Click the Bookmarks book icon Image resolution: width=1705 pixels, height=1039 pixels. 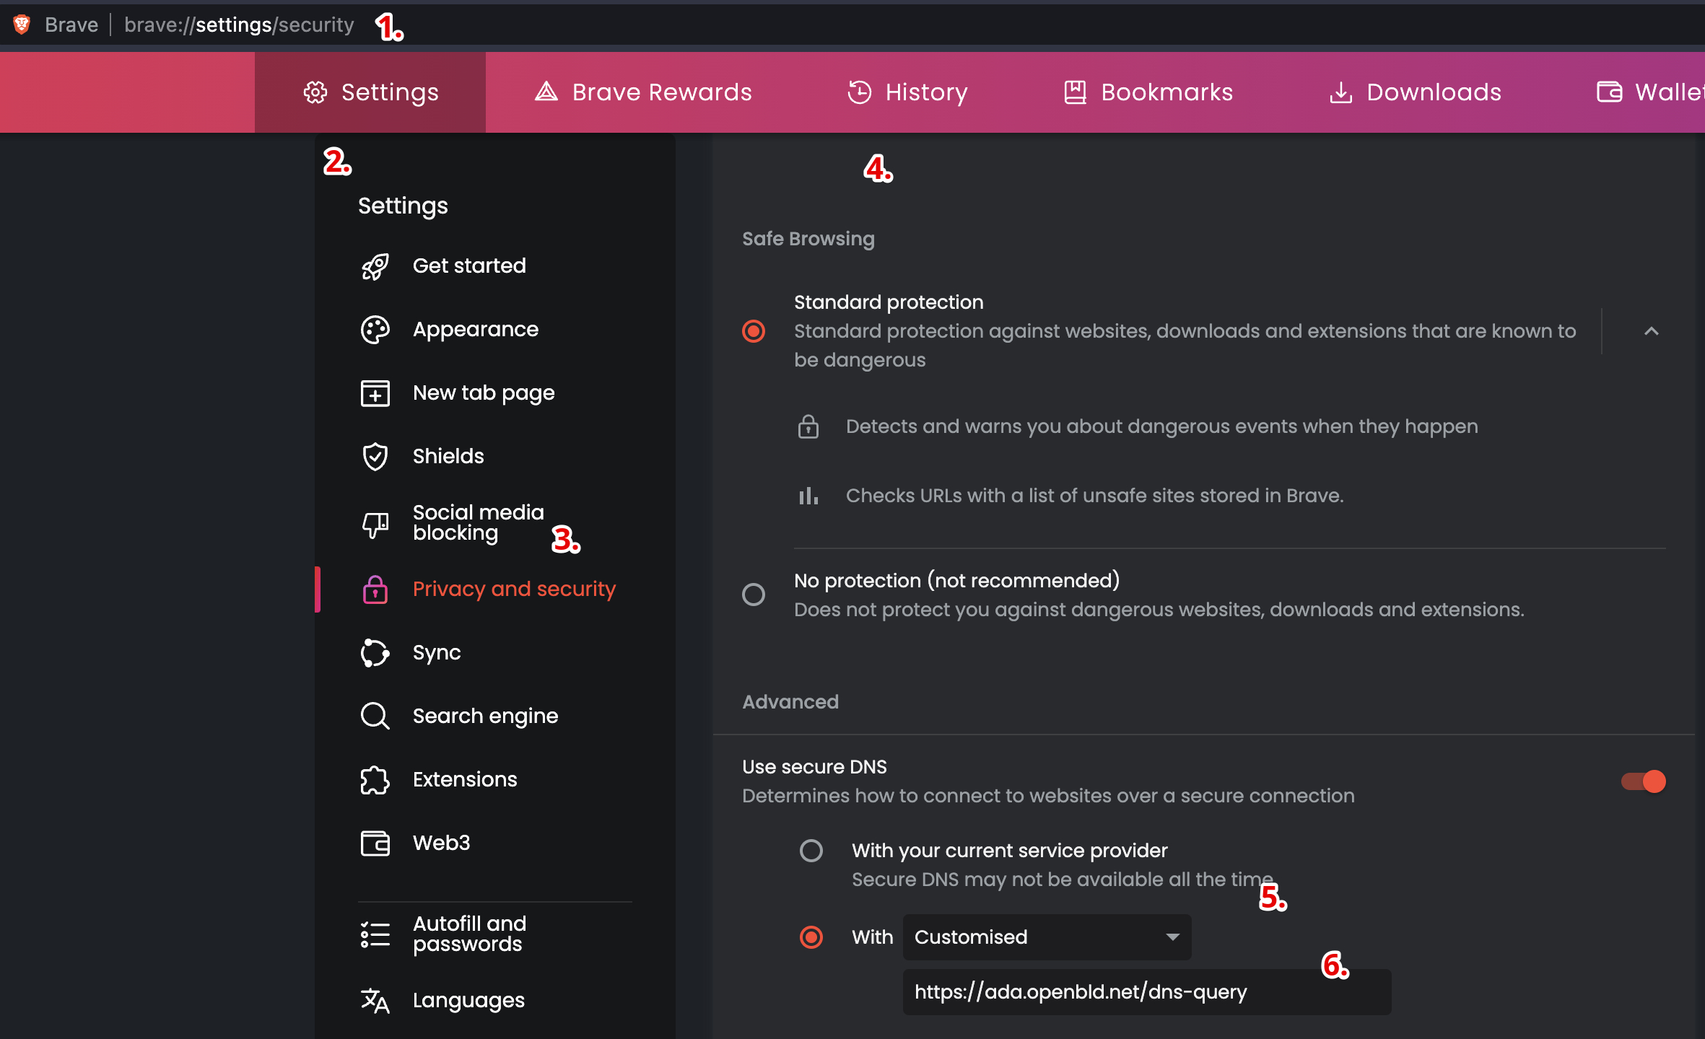1075,92
